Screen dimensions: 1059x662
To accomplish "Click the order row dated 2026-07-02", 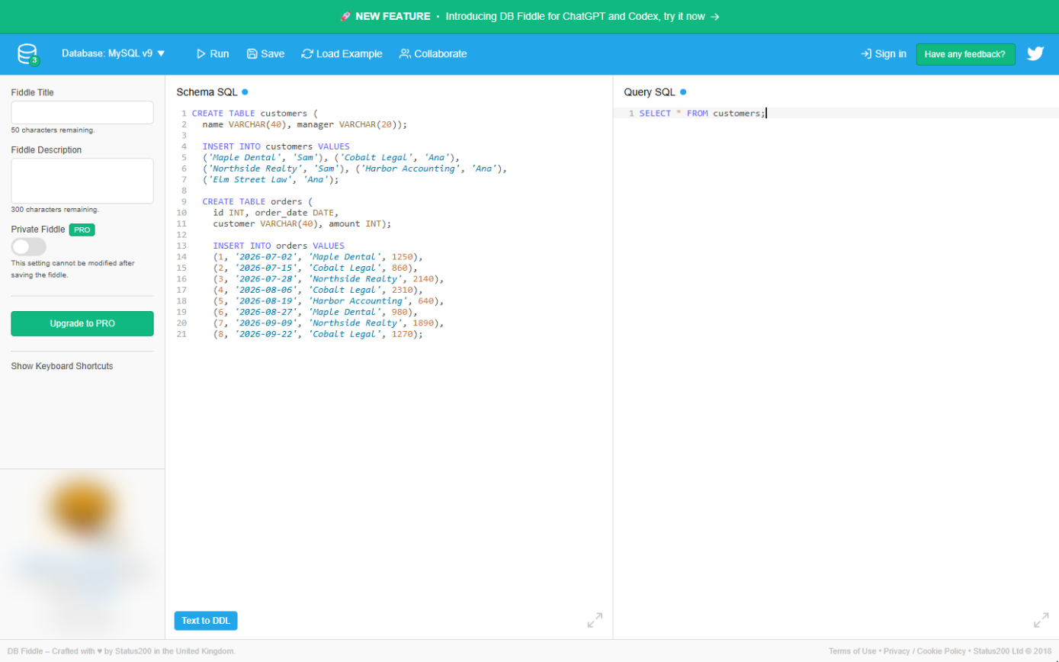I will click(x=317, y=257).
